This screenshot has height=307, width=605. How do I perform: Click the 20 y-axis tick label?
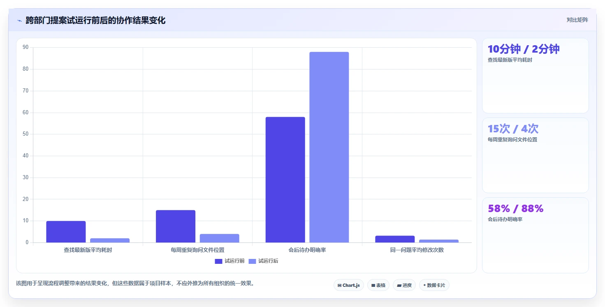(25, 199)
